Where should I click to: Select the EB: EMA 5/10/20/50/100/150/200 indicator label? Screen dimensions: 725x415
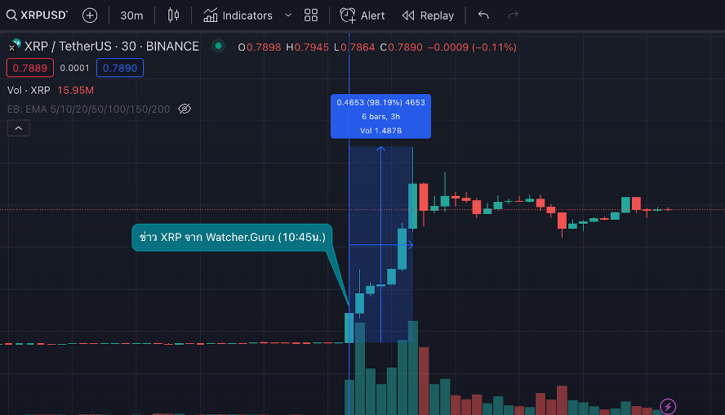pos(88,109)
